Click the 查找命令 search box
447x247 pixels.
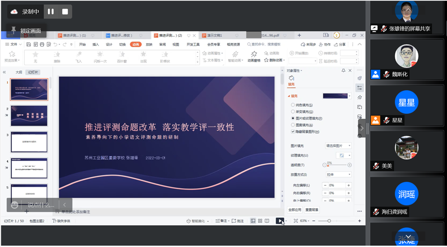coord(264,45)
